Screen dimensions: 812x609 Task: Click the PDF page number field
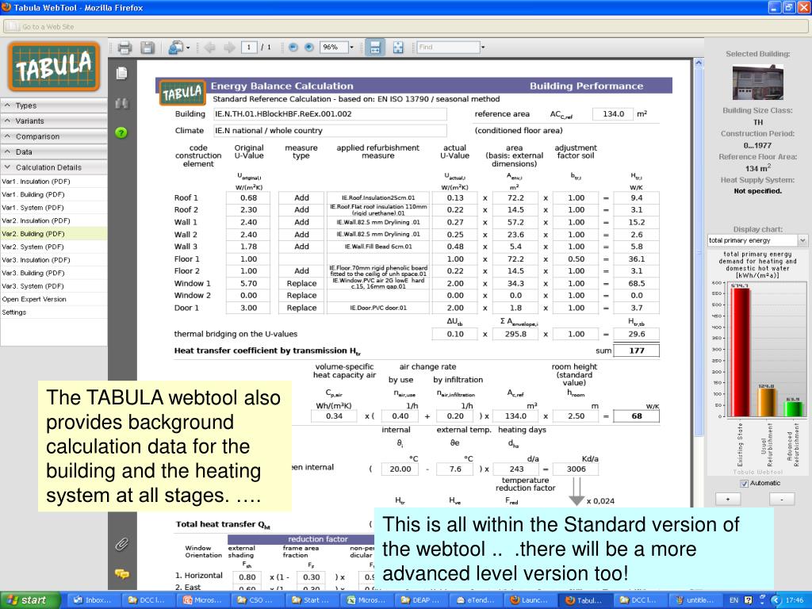coord(249,47)
